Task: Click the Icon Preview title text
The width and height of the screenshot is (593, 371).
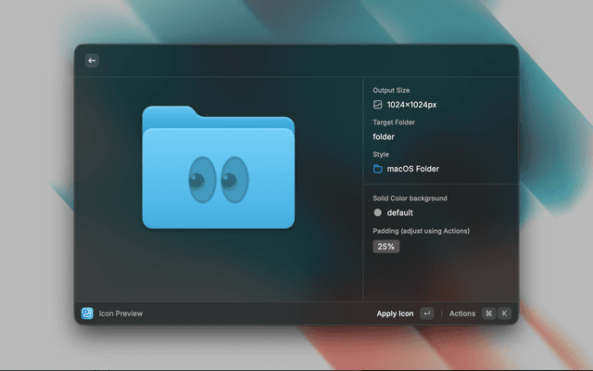Action: 121,313
